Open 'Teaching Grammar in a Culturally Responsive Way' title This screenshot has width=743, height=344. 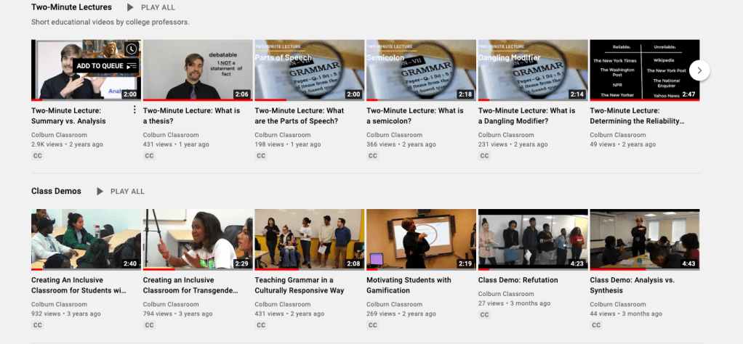[x=303, y=285]
